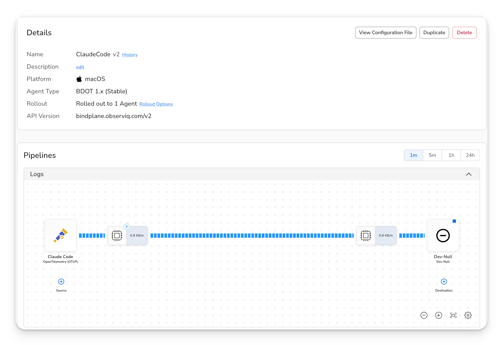The width and height of the screenshot is (503, 345).
Task: Open the processors chip before Dev-Null
Action: tap(366, 235)
